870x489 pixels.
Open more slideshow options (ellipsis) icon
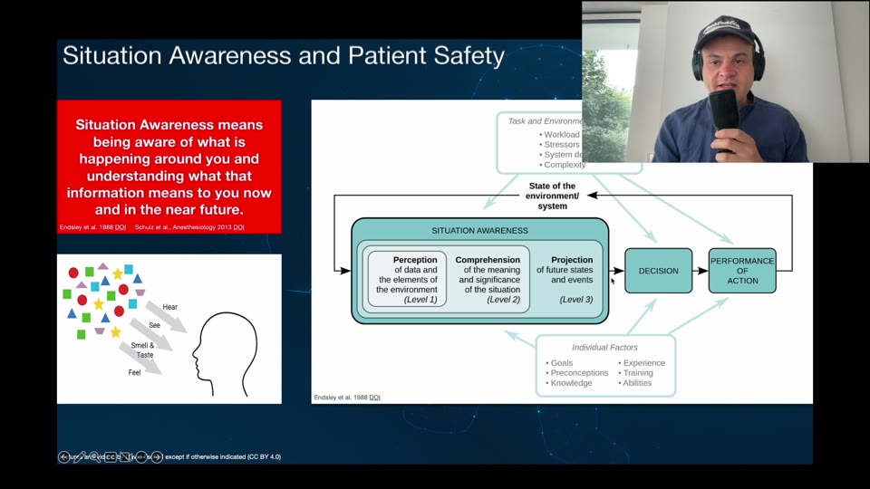tap(141, 456)
